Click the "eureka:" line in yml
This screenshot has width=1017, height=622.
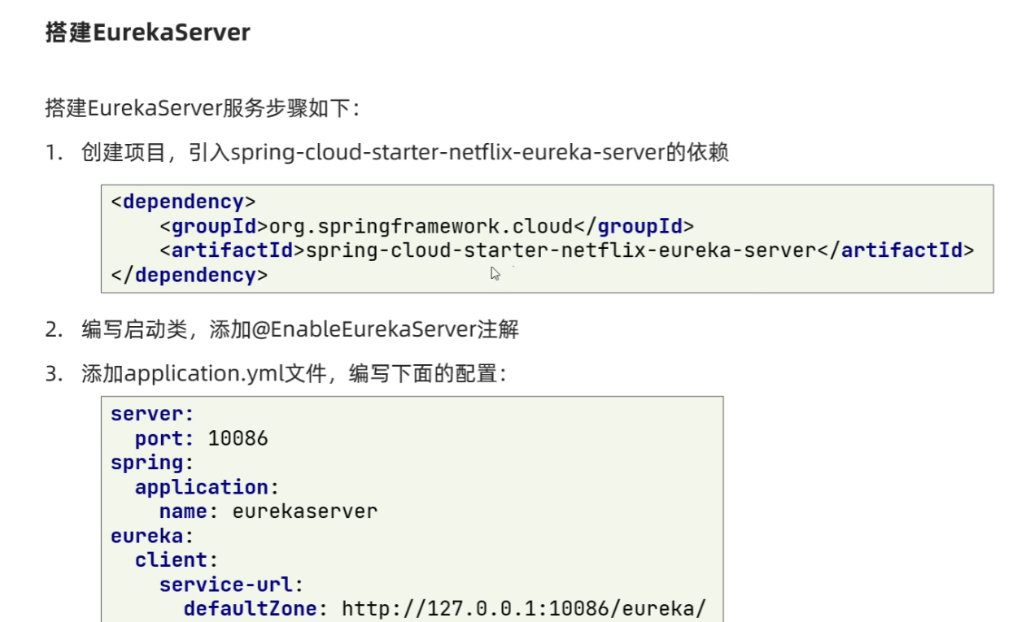click(x=153, y=536)
